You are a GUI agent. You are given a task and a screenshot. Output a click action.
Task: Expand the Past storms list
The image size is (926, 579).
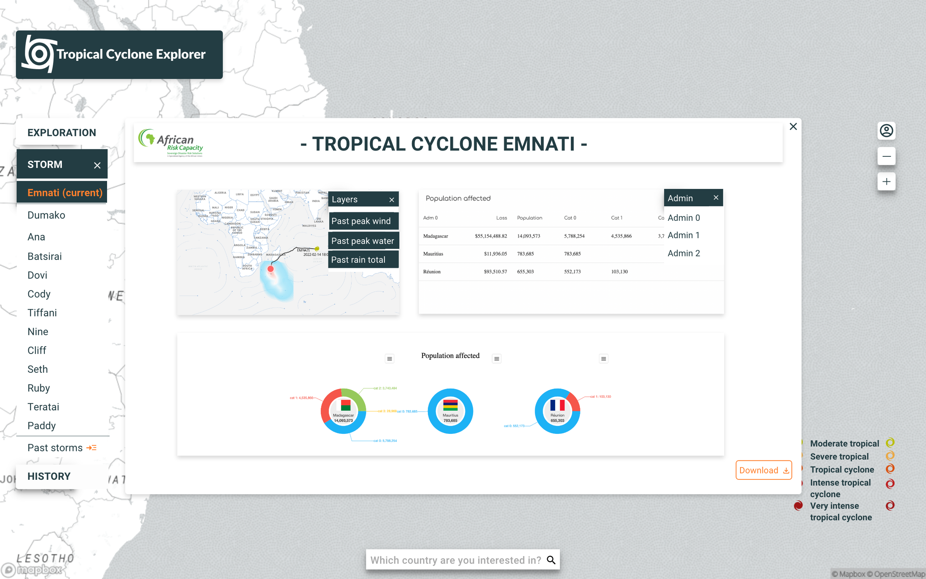tap(62, 447)
